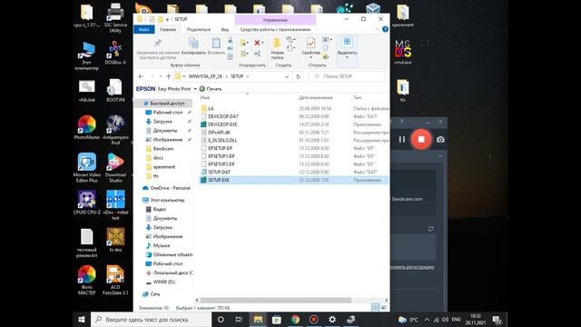Viewport: 581px width, 327px height.
Task: Pause recording in Bandicam window
Action: (x=402, y=139)
